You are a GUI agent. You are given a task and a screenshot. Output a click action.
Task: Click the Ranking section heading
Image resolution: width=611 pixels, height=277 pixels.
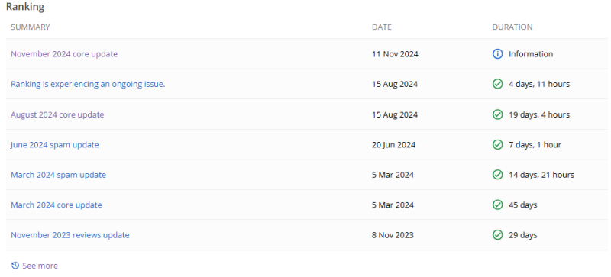[25, 7]
